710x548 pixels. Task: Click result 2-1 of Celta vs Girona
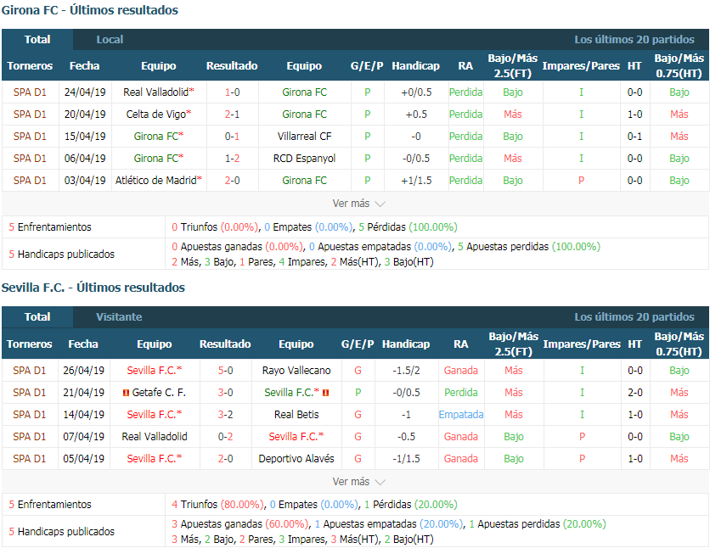click(233, 115)
